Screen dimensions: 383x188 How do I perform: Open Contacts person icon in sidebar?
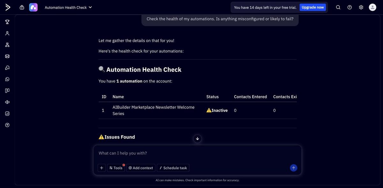click(7, 33)
